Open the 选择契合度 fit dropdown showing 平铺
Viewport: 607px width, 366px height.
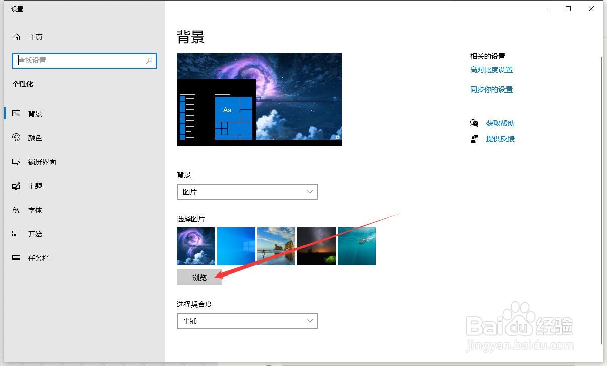tap(247, 320)
